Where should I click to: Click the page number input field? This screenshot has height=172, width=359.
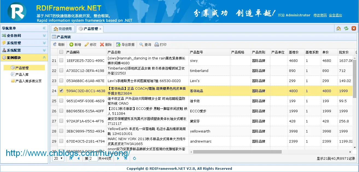click(93, 158)
